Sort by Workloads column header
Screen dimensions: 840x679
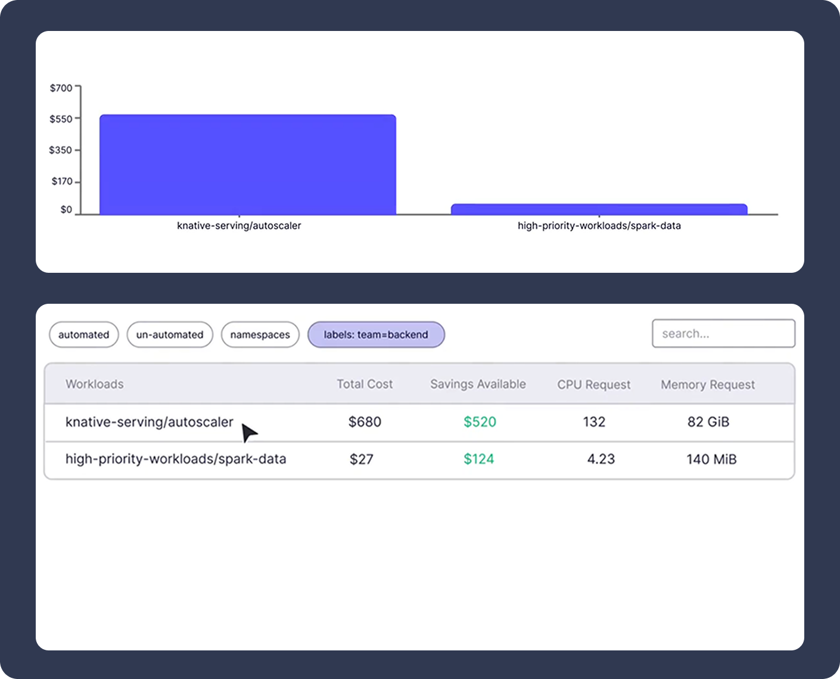(95, 384)
